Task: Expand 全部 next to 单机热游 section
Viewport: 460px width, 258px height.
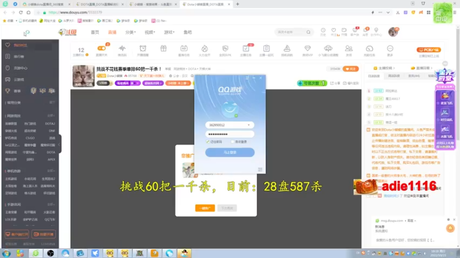Action: click(51, 171)
